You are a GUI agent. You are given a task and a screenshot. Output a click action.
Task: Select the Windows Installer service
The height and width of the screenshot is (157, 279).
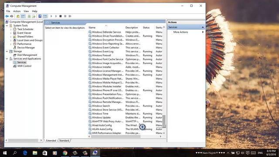point(102,67)
